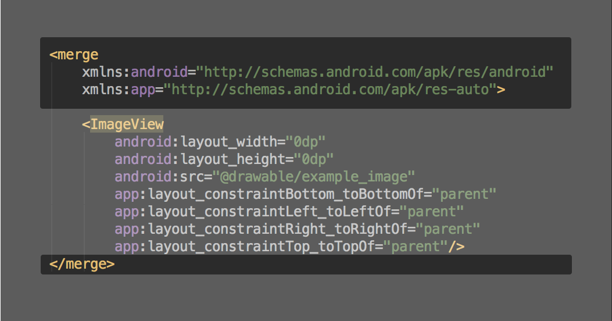612x321 pixels.
Task: Select app:layout_constraintLeft_toLeftOf attribute
Action: 253,212
